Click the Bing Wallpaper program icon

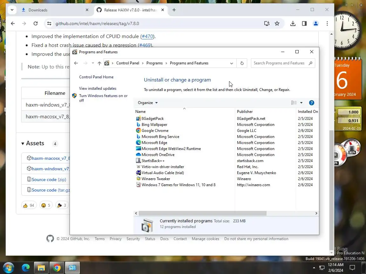tap(138, 125)
